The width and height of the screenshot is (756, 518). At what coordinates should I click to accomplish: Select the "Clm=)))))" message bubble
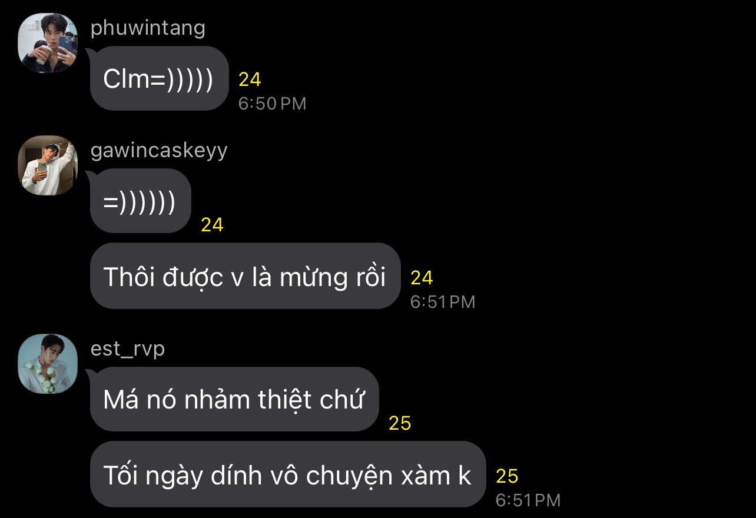(x=159, y=79)
